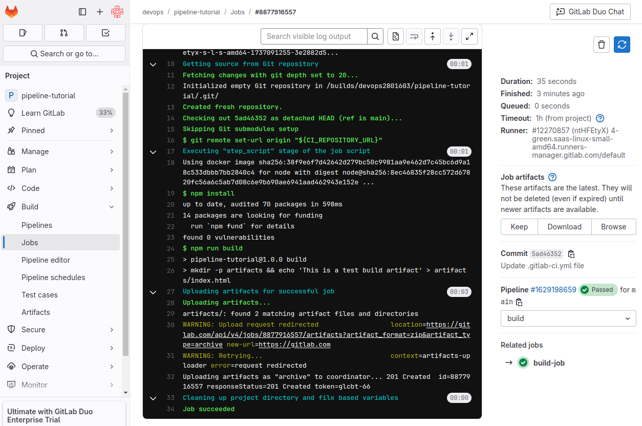Expand the Manage sidebar menu
The width and height of the screenshot is (642, 426).
coord(61,152)
